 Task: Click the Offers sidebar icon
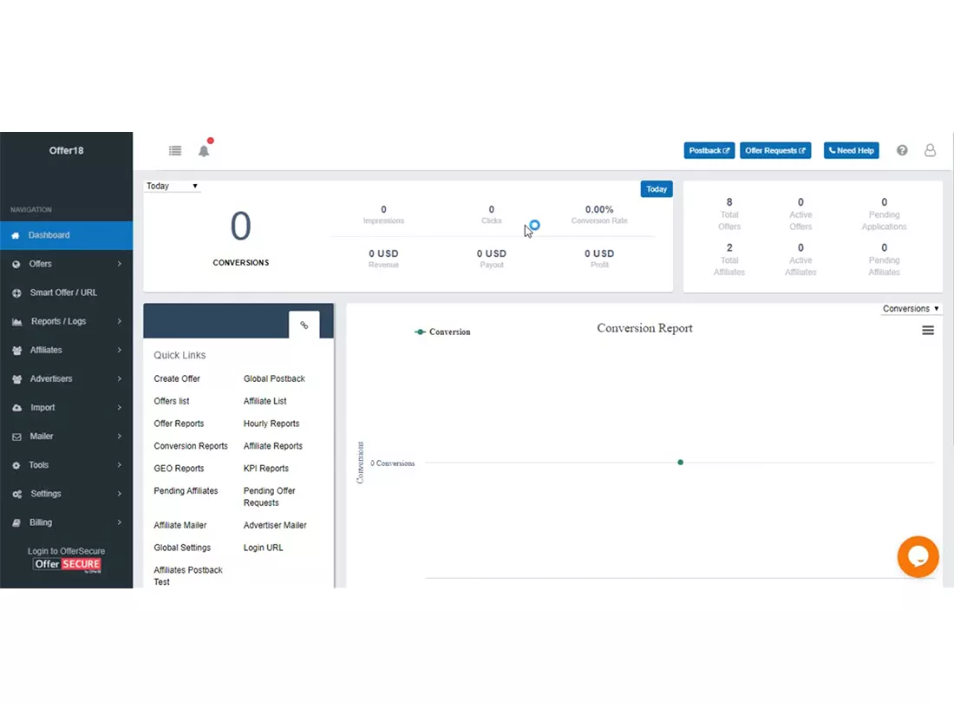[16, 264]
